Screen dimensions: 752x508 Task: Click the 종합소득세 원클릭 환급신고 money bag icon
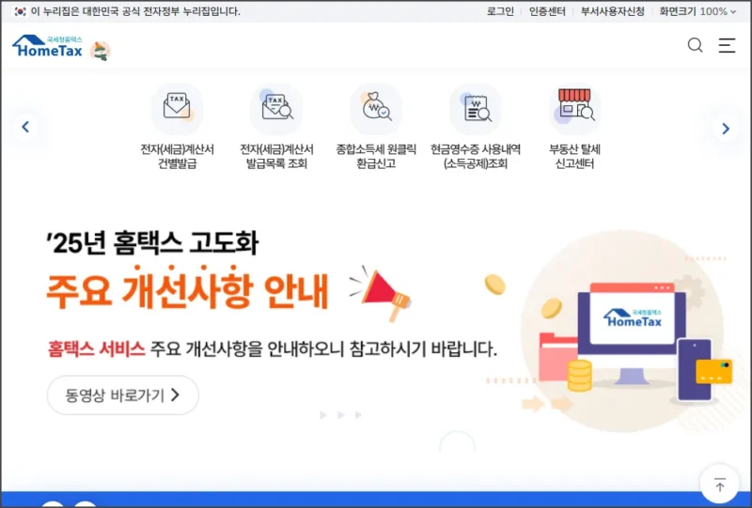click(376, 108)
